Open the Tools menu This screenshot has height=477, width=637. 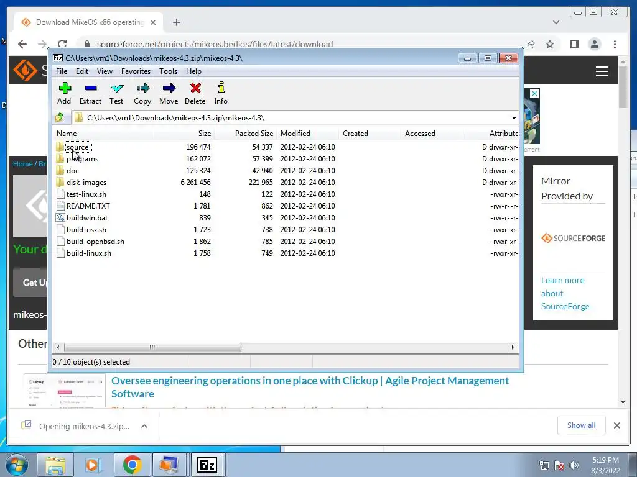coord(168,71)
